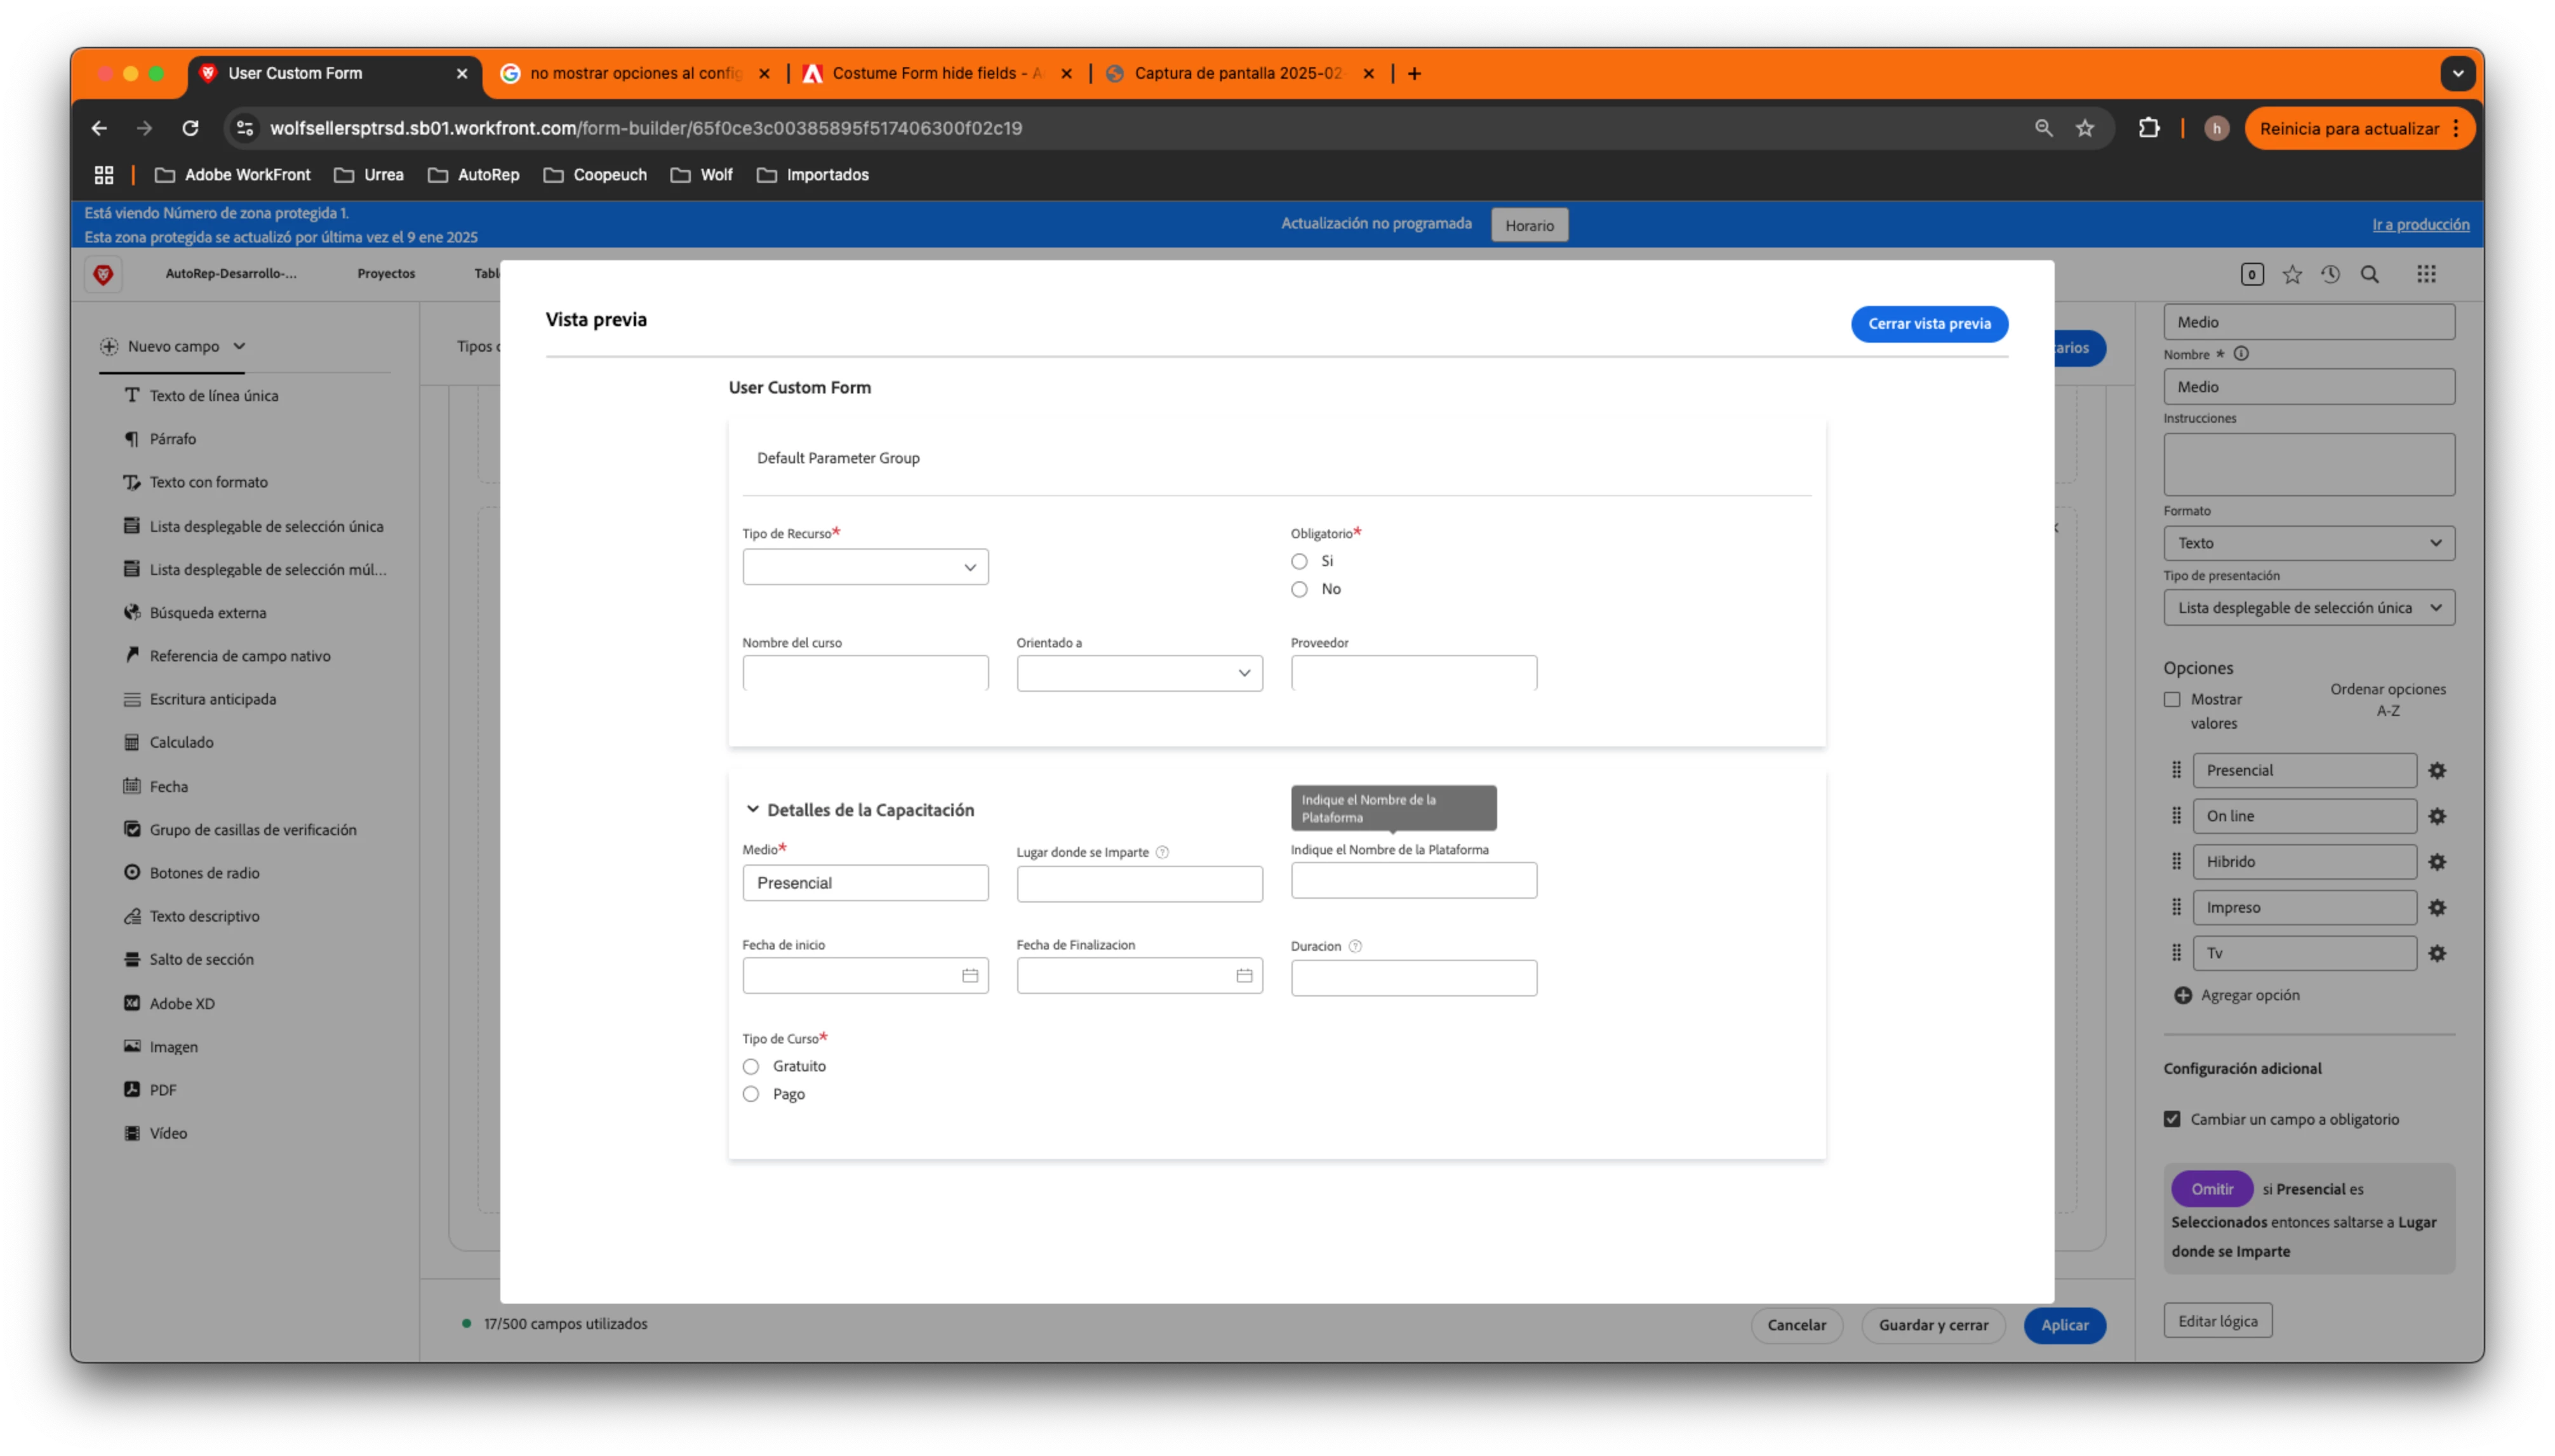Collapse the Detalles de la Capacitación section
Viewport: 2555px width, 1456px height.
(752, 810)
